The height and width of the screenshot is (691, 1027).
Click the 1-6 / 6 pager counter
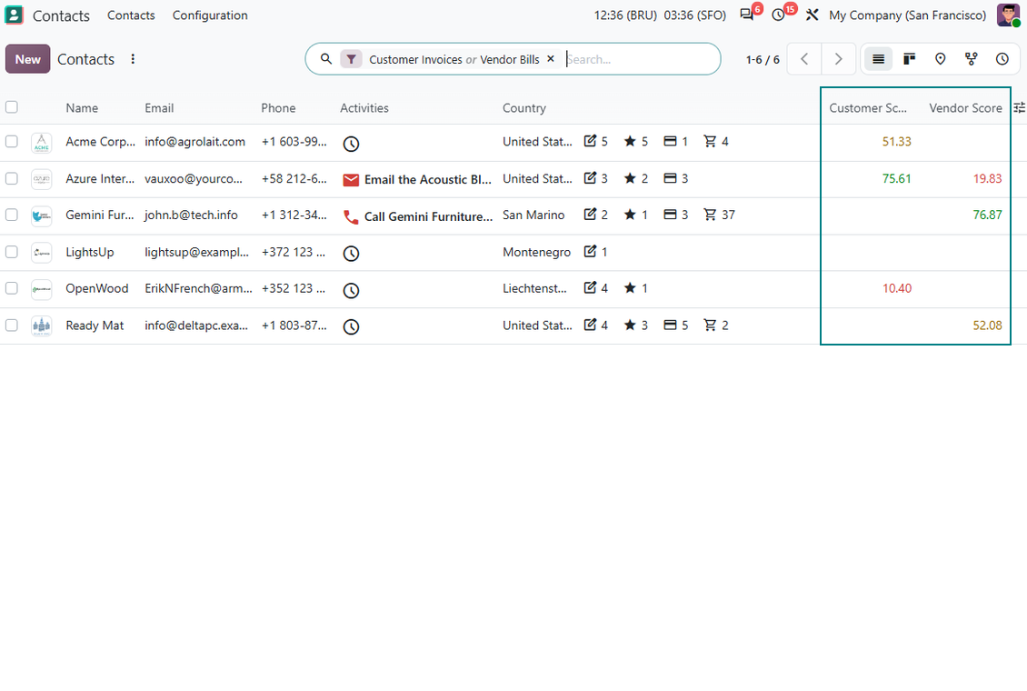click(763, 60)
